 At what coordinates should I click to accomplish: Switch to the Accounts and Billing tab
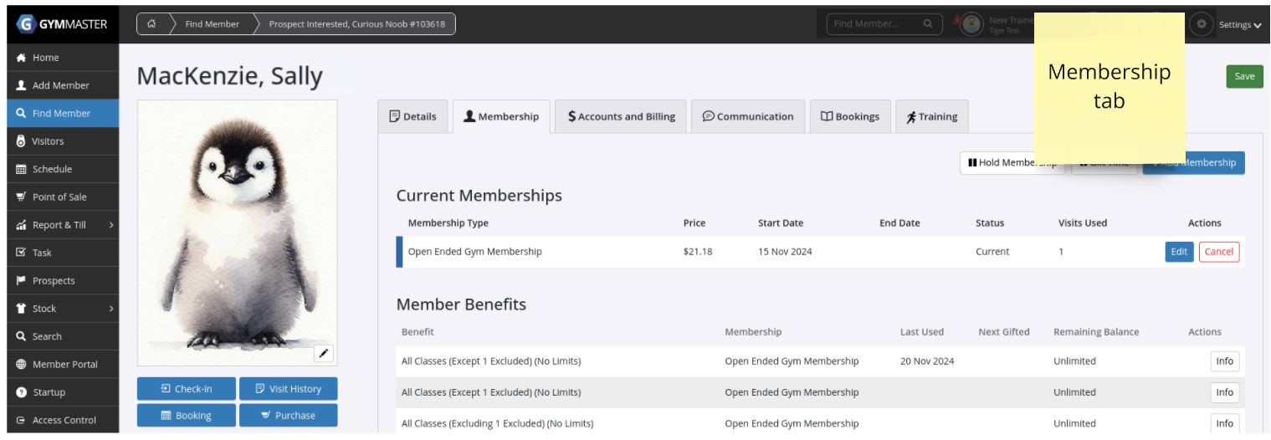point(621,117)
